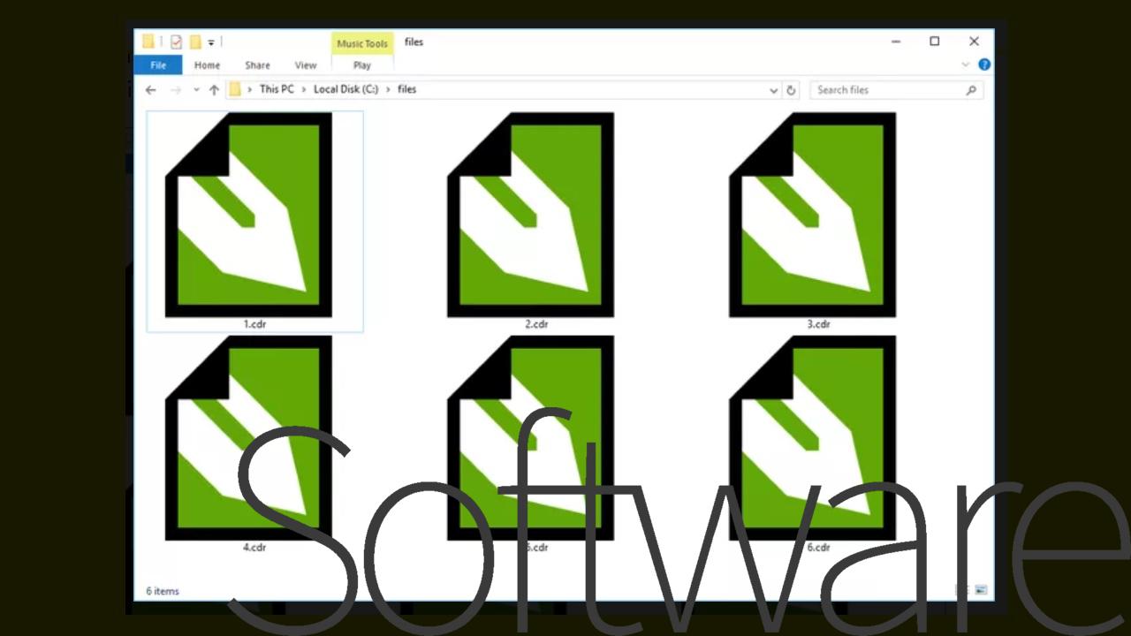
Task: Click the 2.cdr file name label
Action: tap(536, 324)
